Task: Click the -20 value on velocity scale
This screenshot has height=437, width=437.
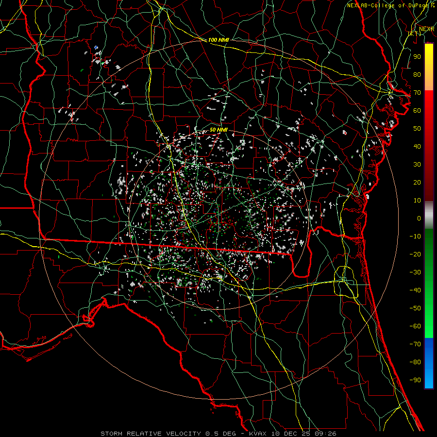Action: [415, 254]
